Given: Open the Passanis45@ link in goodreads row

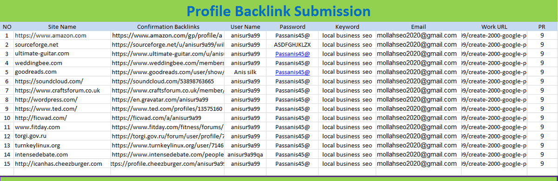Looking at the screenshot, I should click(x=292, y=72).
